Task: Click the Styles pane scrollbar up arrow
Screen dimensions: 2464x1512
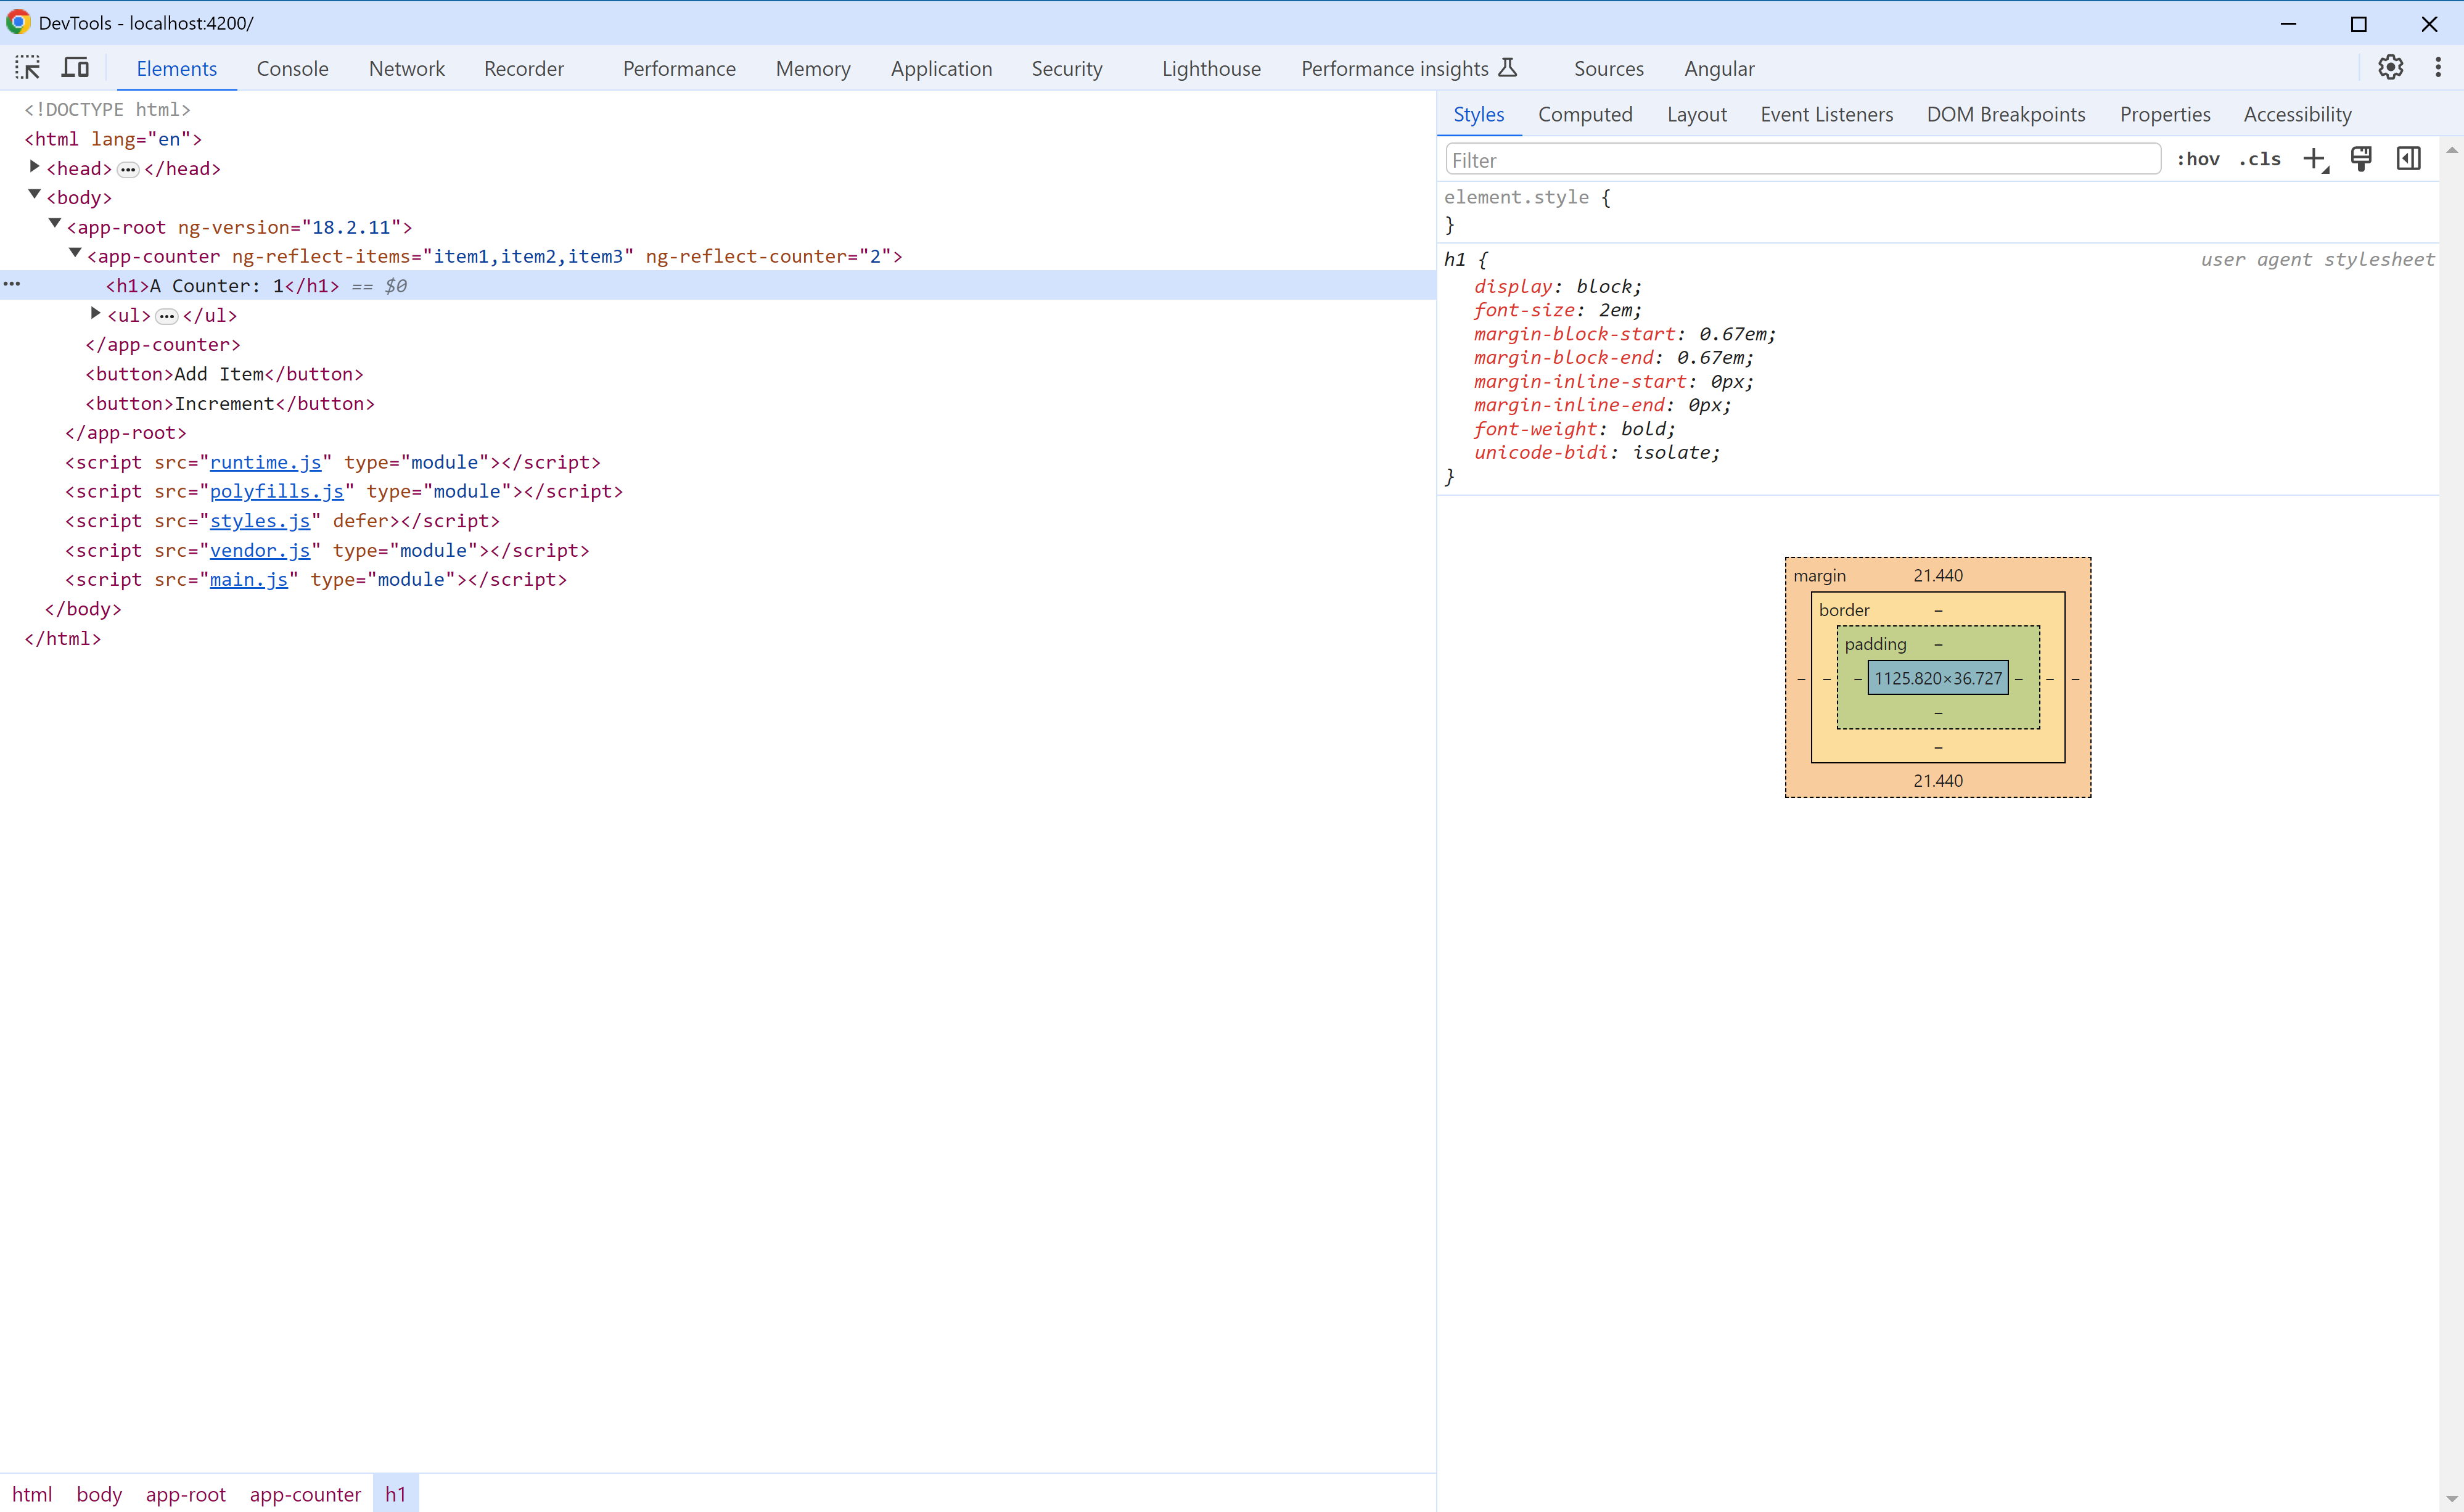Action: (2451, 150)
